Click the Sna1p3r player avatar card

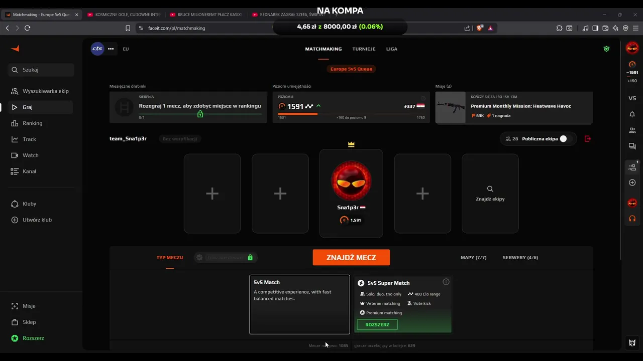[351, 193]
